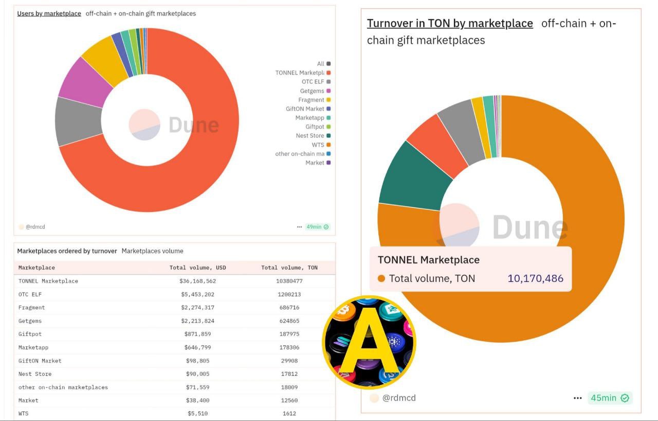Click the 1612 TON volume cell
658x421 pixels.
289,413
